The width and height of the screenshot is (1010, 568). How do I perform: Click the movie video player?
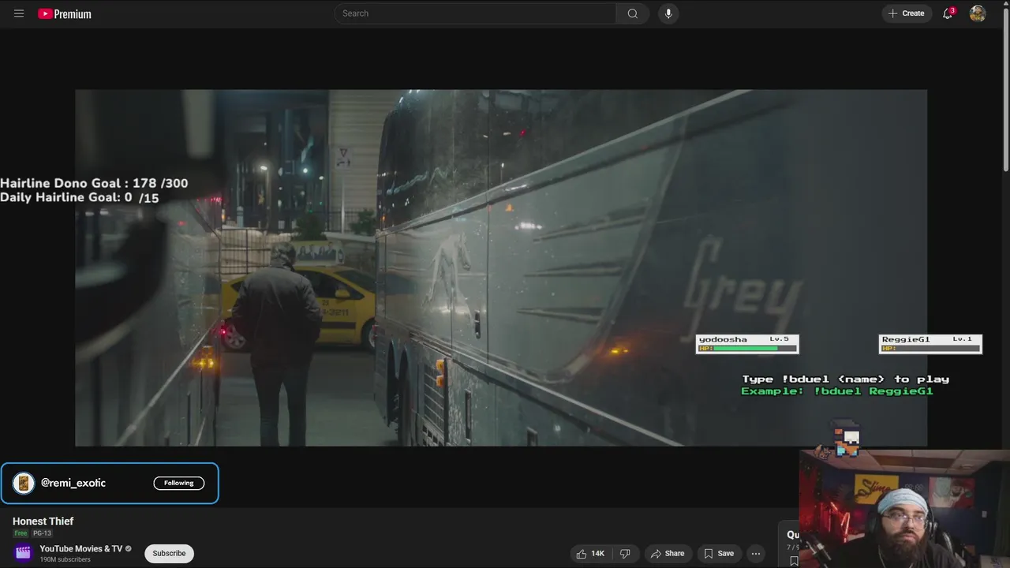point(501,267)
